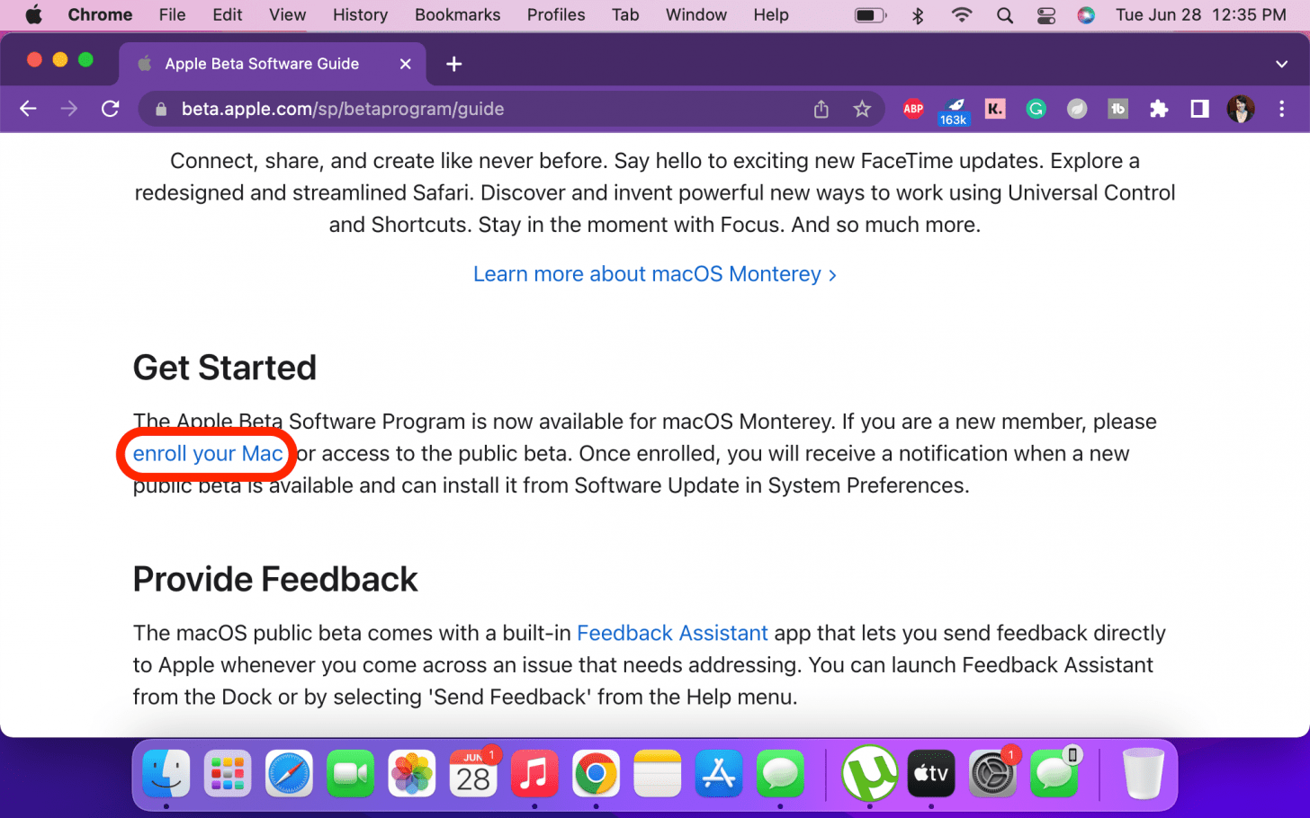Click the battery status icon
1310x818 pixels.
pos(870,14)
